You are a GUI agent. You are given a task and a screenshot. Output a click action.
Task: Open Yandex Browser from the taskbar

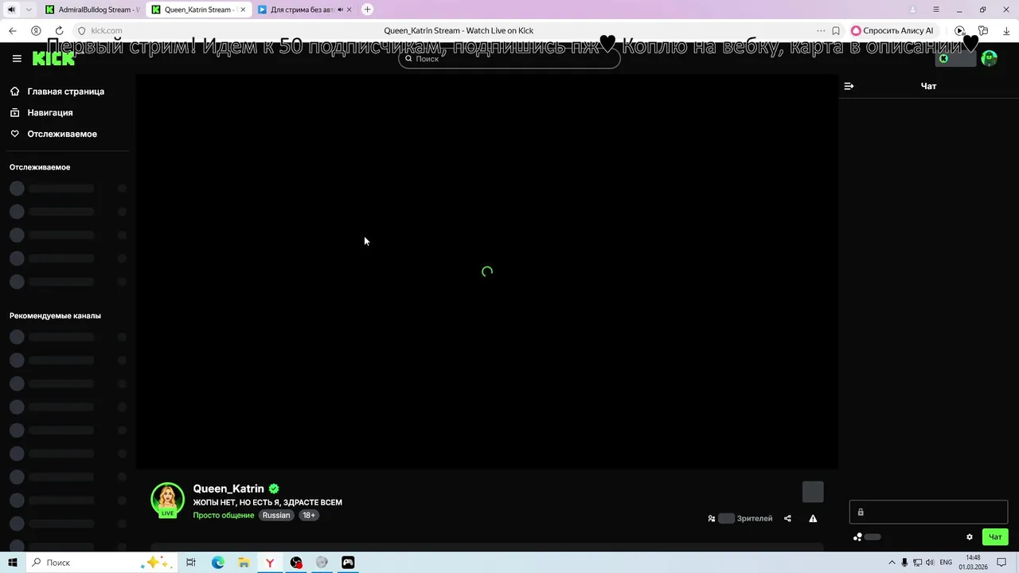tap(270, 563)
